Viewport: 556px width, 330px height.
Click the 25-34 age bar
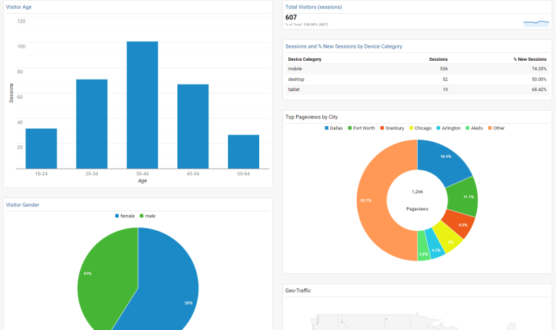click(92, 124)
